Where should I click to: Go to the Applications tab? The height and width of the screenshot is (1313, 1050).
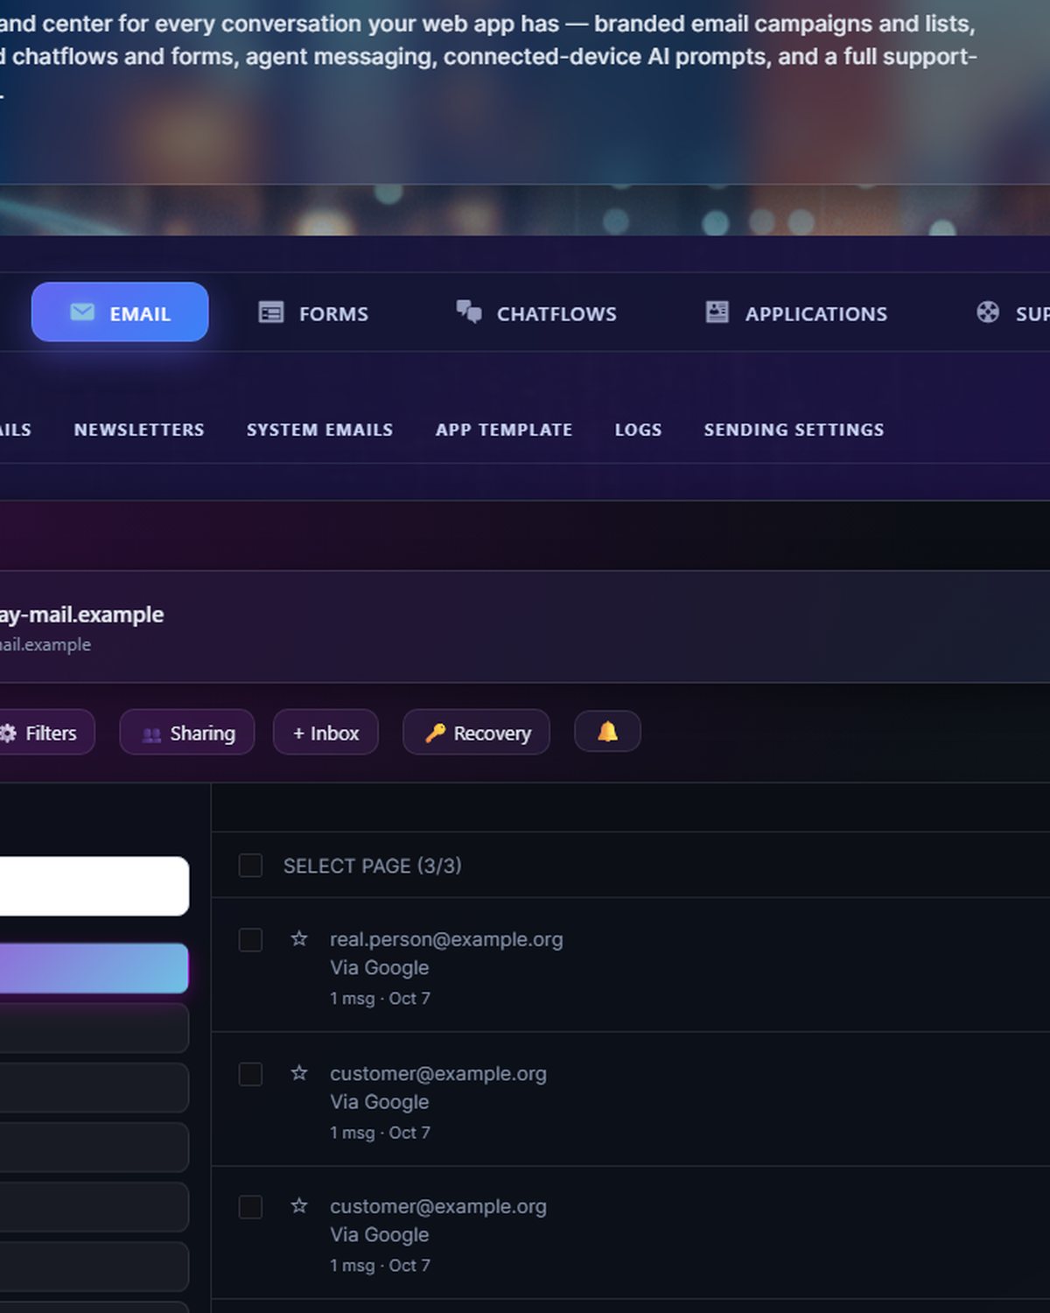tap(796, 313)
